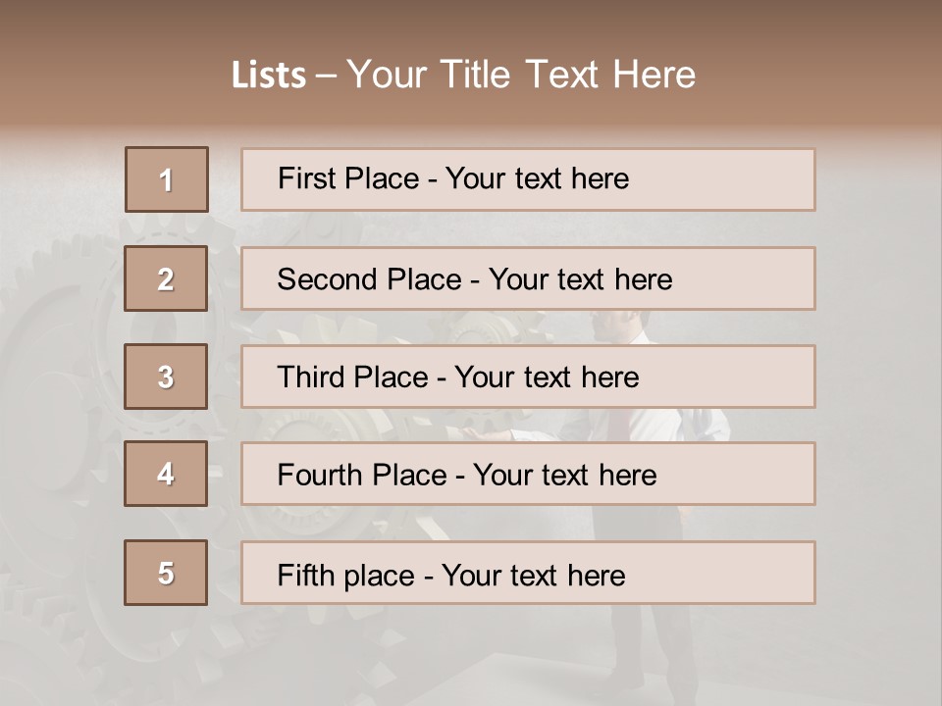
Task: Click "Your text here" in Fourth Place row
Action: pos(564,476)
